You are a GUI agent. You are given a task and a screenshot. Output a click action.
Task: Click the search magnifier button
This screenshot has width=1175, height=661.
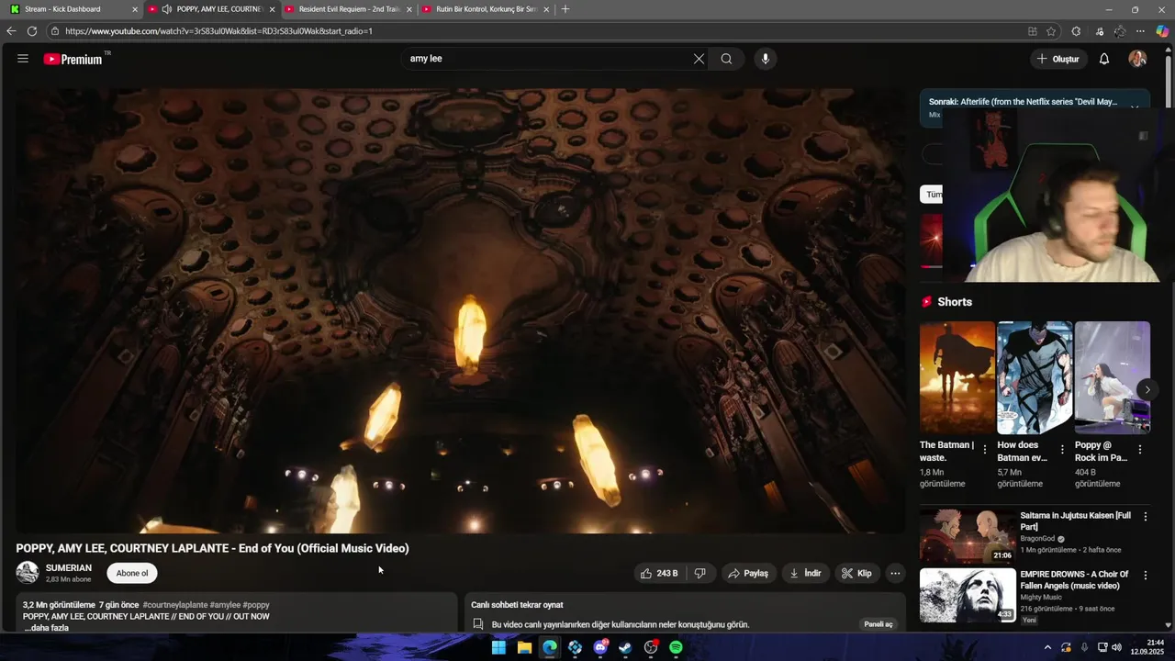[726, 59]
